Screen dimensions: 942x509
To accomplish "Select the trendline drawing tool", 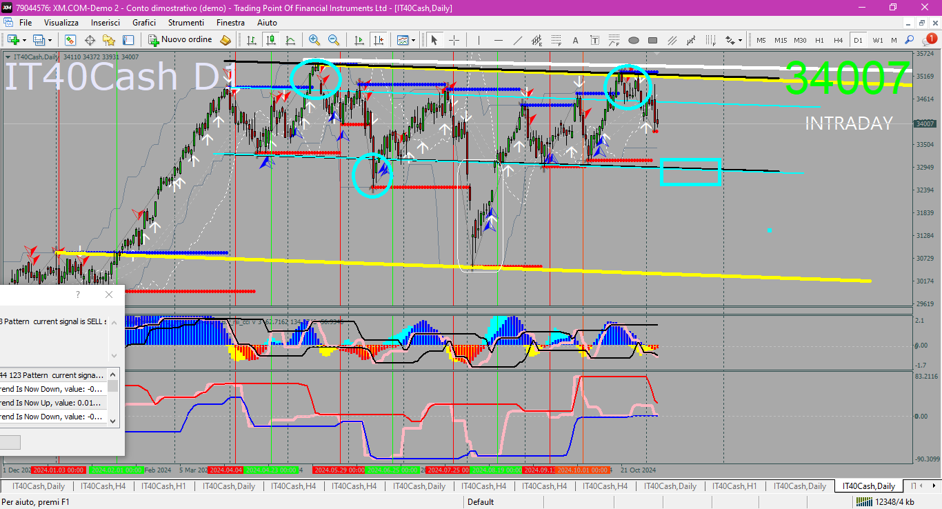I will tap(518, 40).
